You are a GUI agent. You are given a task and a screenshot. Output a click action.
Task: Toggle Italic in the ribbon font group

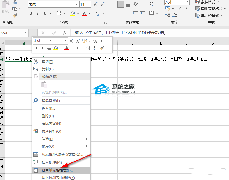38,13
